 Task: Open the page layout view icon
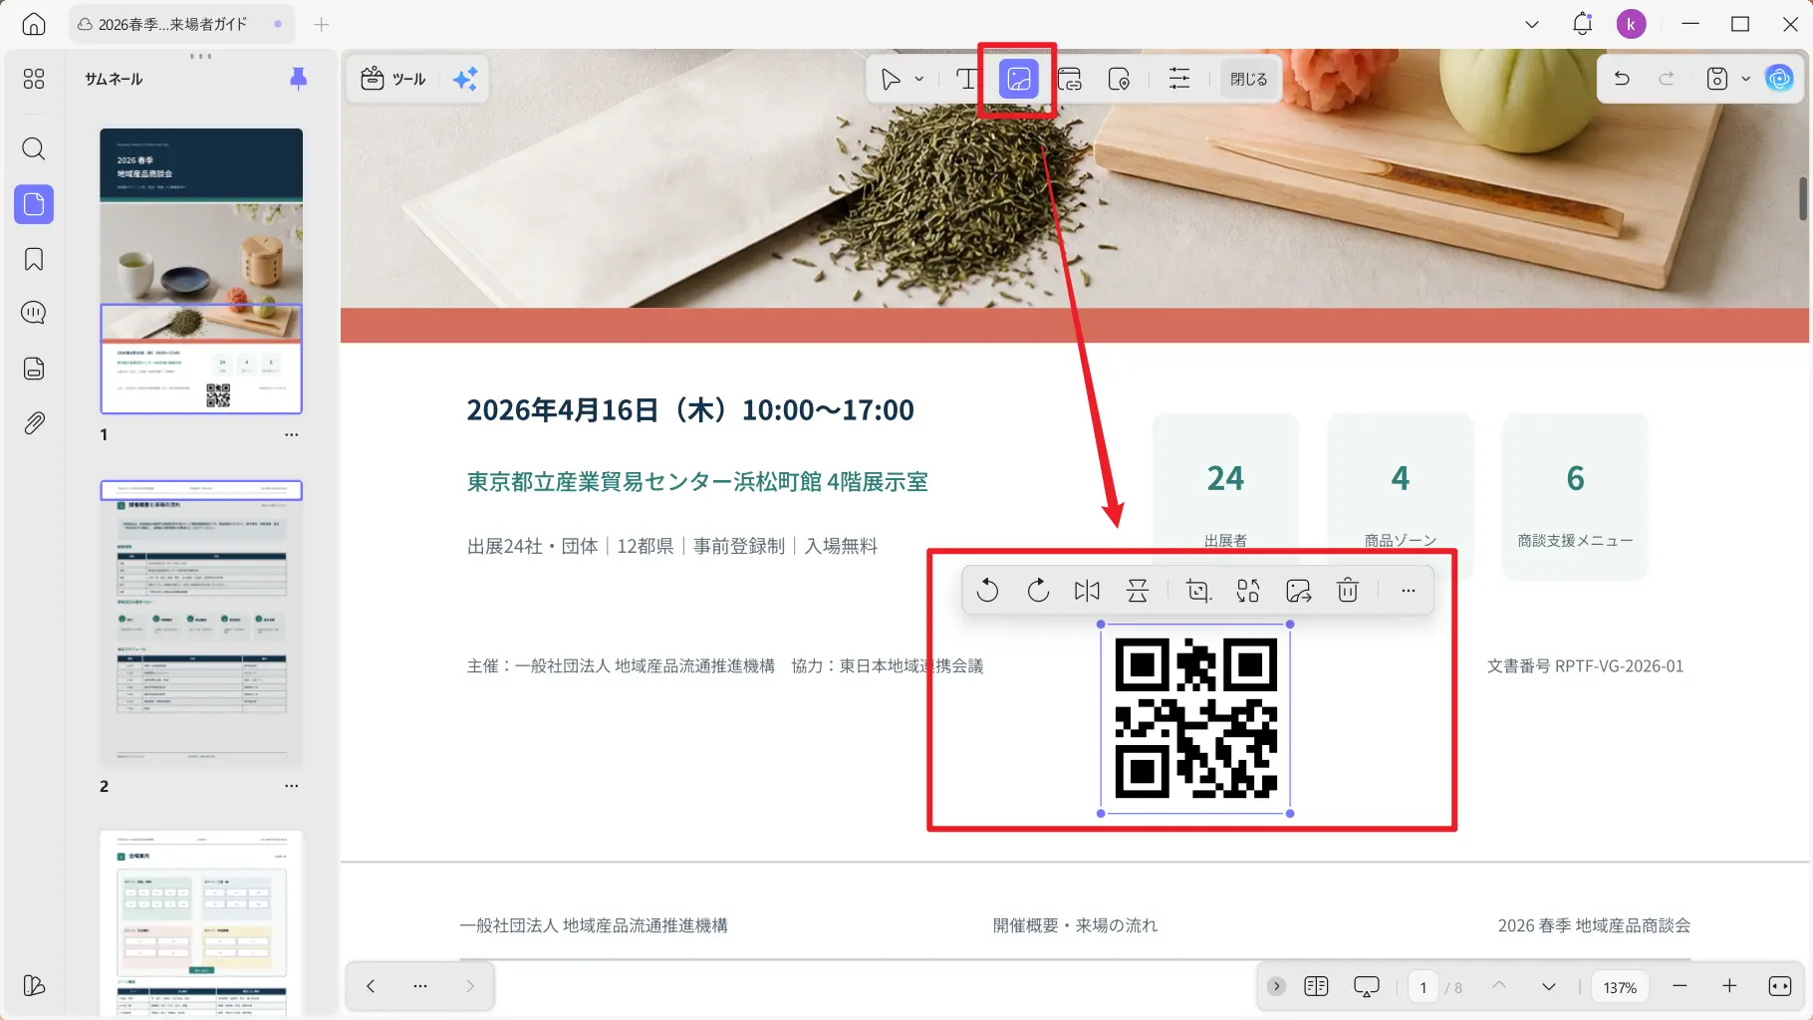pyautogui.click(x=1316, y=986)
